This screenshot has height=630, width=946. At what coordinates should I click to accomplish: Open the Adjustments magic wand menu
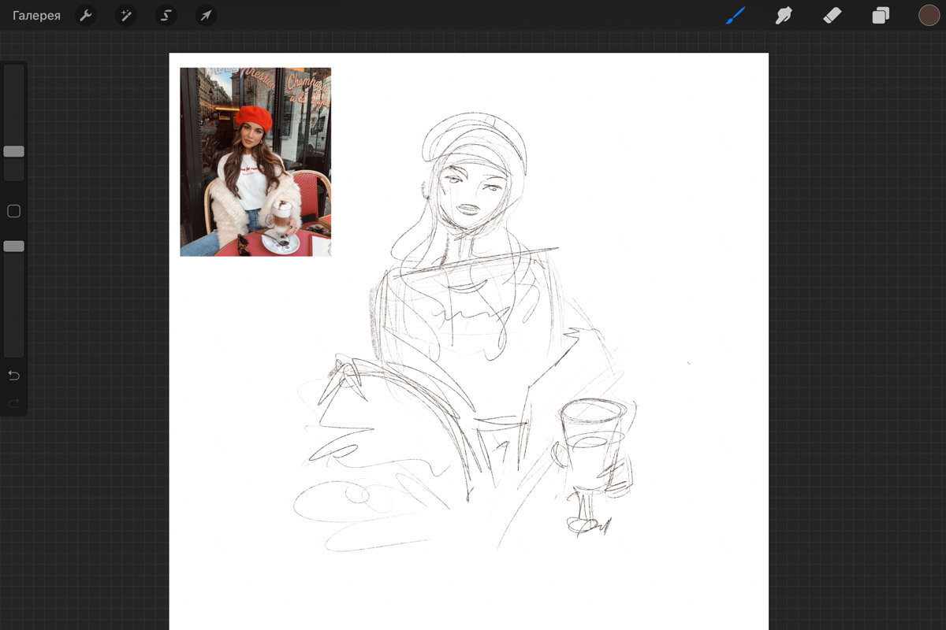125,16
